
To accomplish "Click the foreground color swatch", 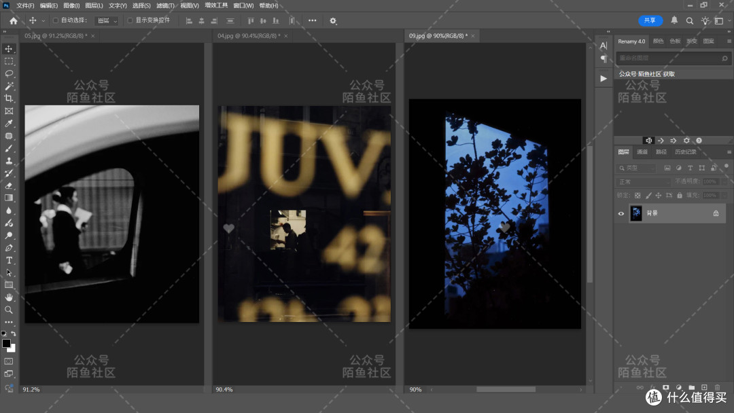I will point(6,344).
